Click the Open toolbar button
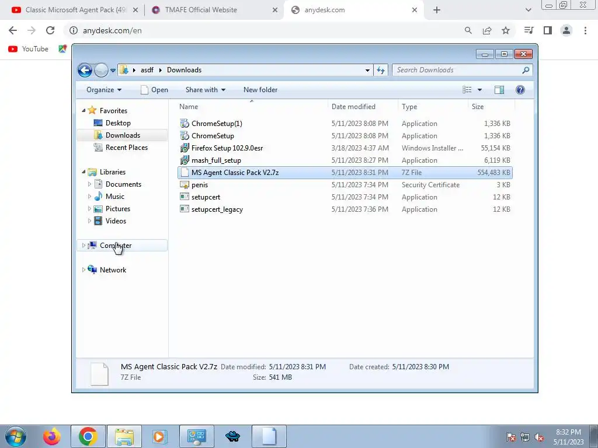The image size is (598, 448). [x=154, y=90]
